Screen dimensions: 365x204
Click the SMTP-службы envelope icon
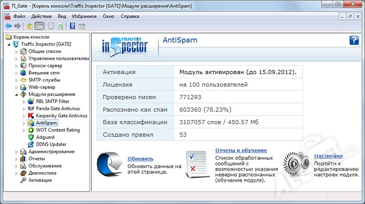tap(23, 80)
